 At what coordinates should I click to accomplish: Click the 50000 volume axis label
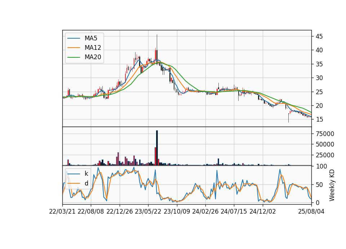tap(325, 144)
